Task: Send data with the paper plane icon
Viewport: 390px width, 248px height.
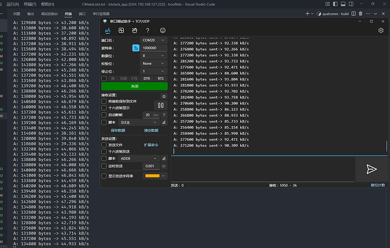Action: [371, 170]
